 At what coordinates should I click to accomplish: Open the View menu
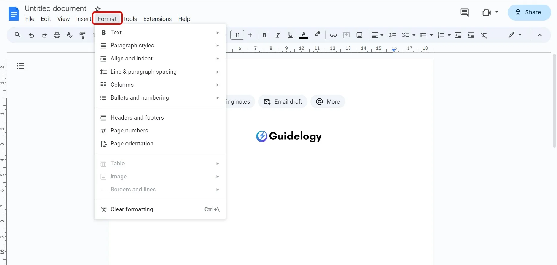(64, 19)
